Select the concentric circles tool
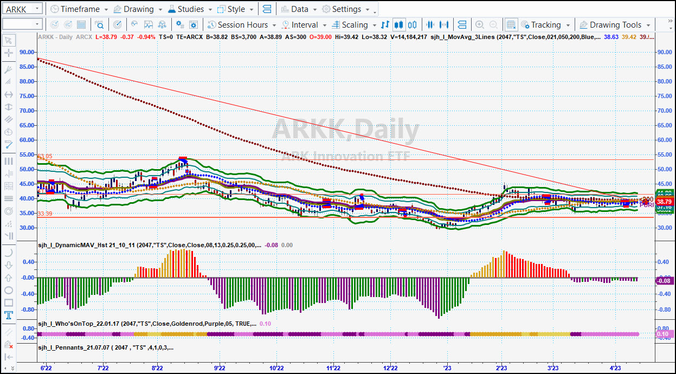676x374 pixels. [x=9, y=211]
